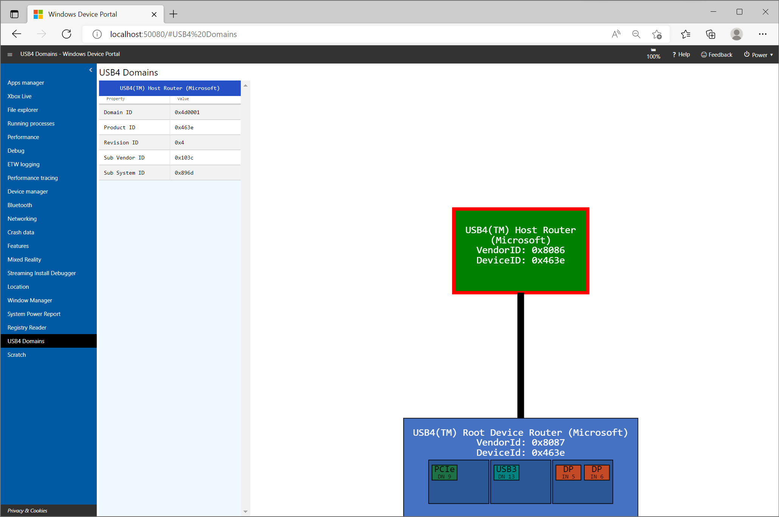Click the sidebar collapse toggle arrow
The image size is (779, 517).
point(91,70)
